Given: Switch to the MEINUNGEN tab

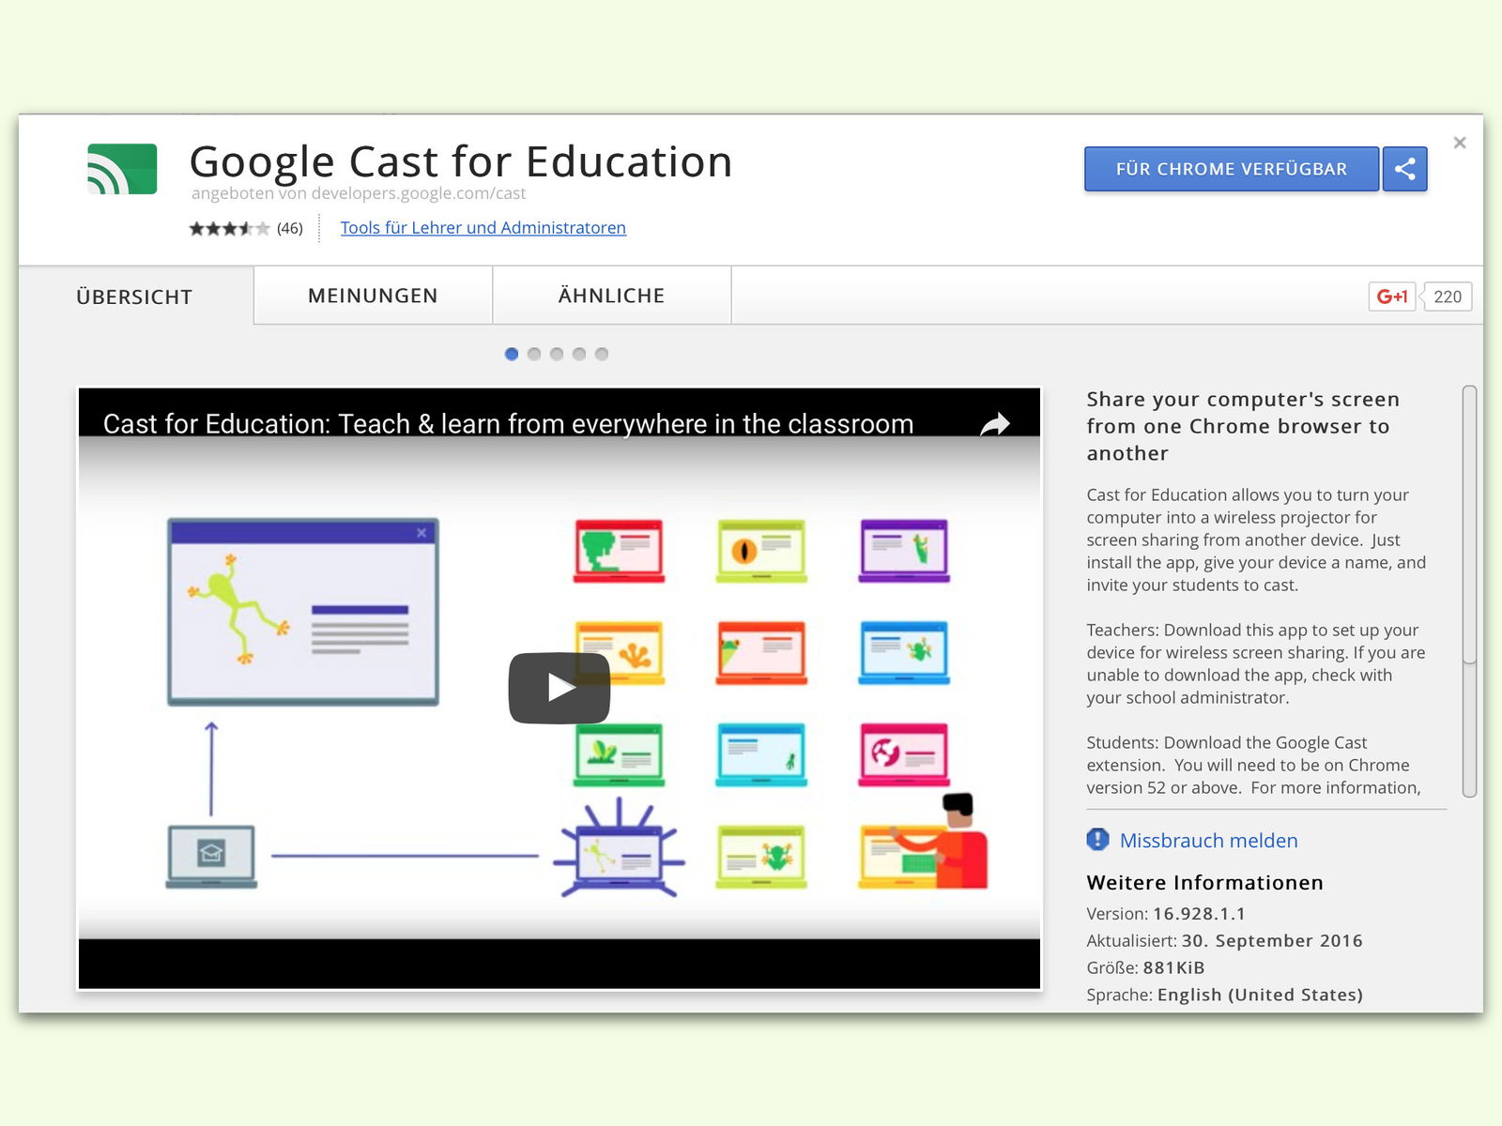Looking at the screenshot, I should click(373, 296).
